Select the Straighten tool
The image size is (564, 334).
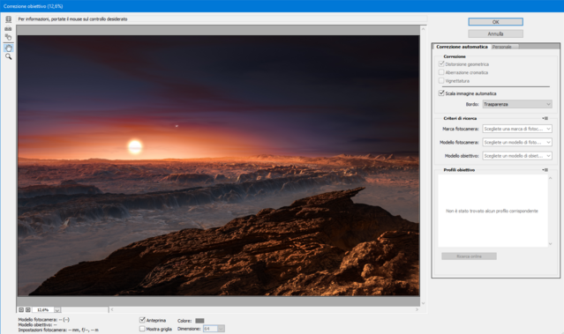pyautogui.click(x=8, y=28)
